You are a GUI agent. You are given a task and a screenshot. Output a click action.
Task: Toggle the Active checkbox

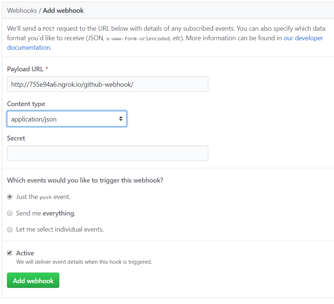[x=10, y=253]
